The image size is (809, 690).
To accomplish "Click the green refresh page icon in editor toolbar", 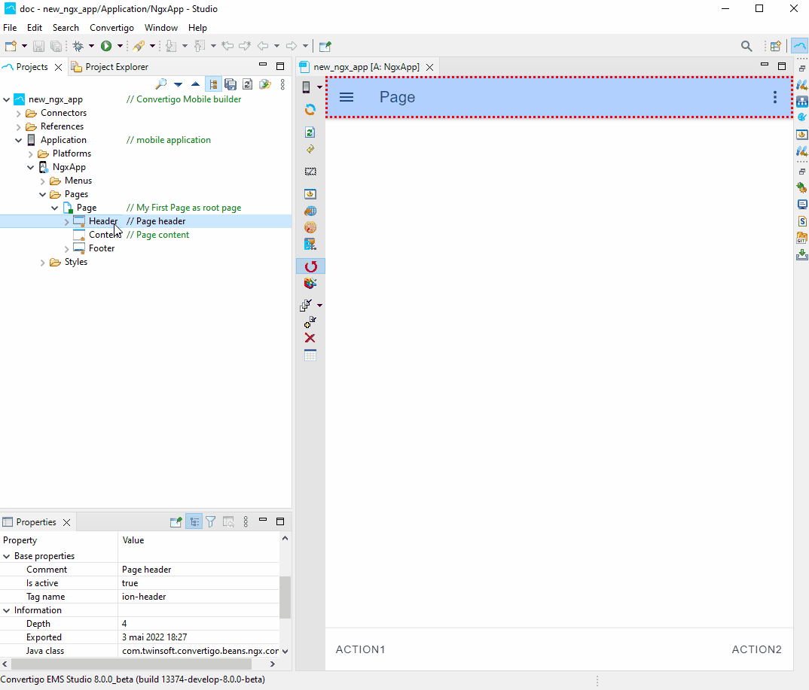I will 310,132.
